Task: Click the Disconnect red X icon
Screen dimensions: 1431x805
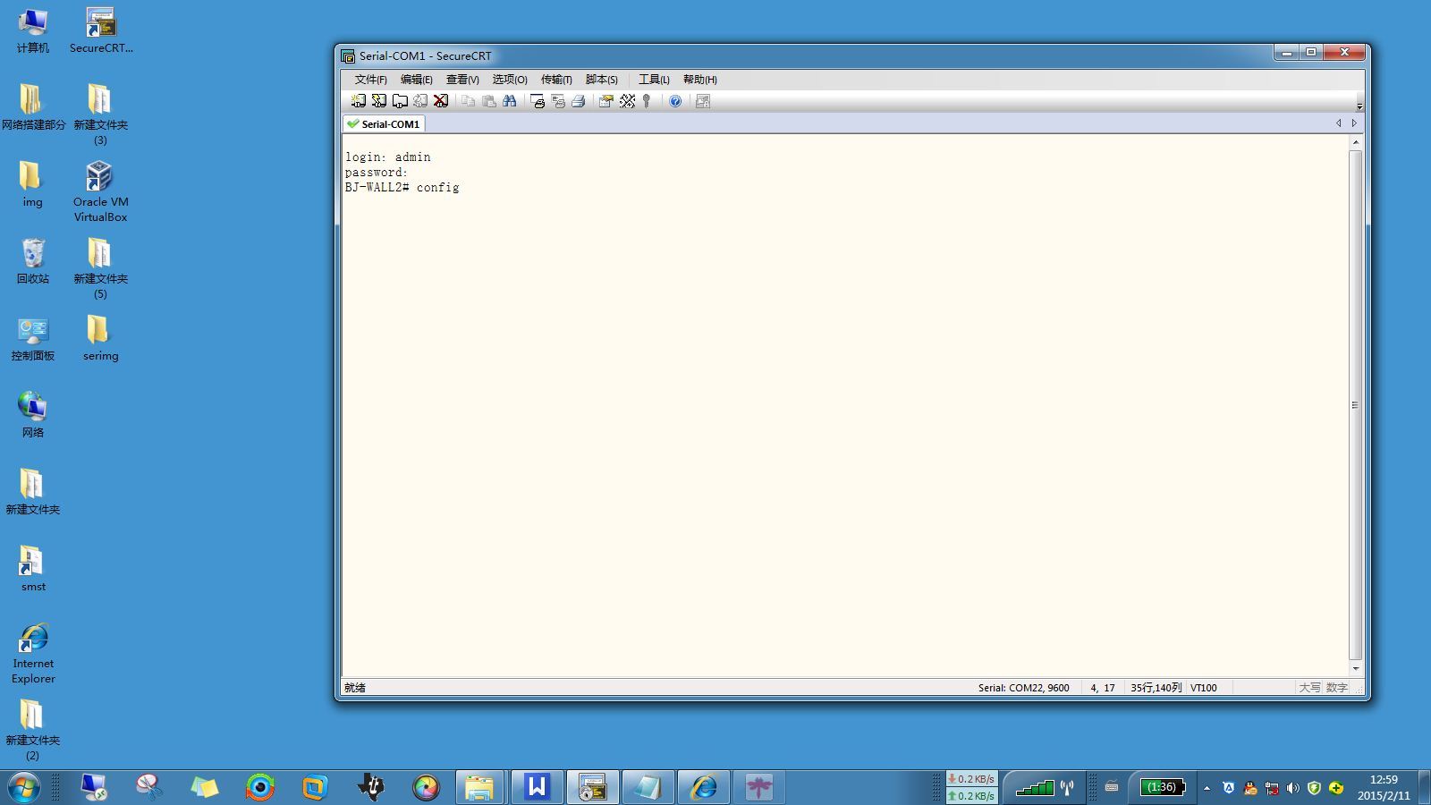Action: pyautogui.click(x=441, y=101)
